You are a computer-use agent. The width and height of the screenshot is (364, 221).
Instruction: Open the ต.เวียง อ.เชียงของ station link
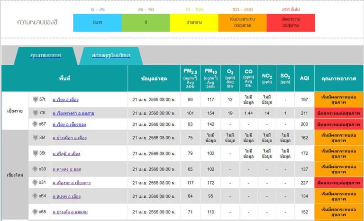pyautogui.click(x=69, y=124)
